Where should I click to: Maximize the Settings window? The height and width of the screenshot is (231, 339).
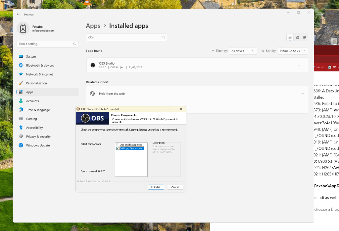tap(299, 13)
